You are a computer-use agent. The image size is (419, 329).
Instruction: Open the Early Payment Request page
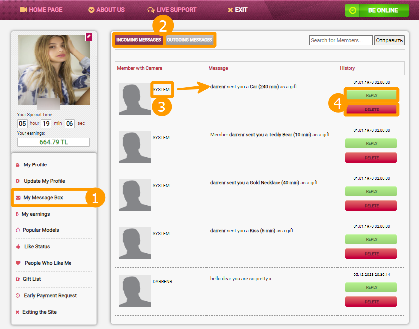coord(50,296)
